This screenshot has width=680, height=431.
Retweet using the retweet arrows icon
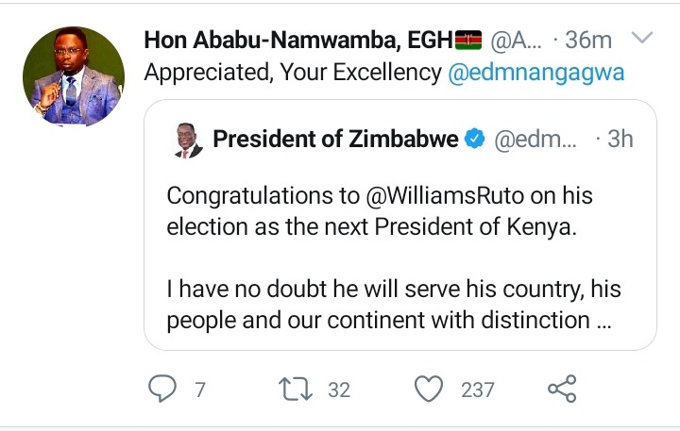coord(296,389)
